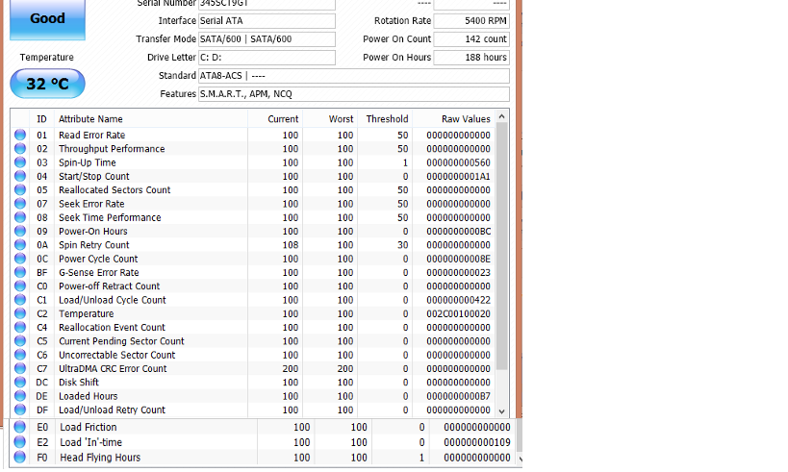The height and width of the screenshot is (472, 788).
Task: Click the status icon for Load 'In'-time
Action: tap(19, 442)
